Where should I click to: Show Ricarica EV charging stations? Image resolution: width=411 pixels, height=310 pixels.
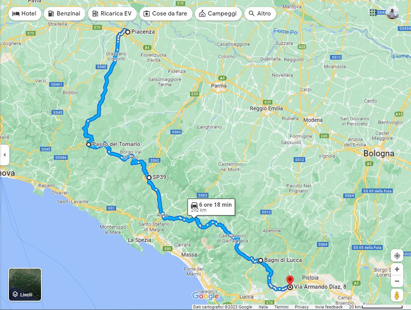point(112,14)
